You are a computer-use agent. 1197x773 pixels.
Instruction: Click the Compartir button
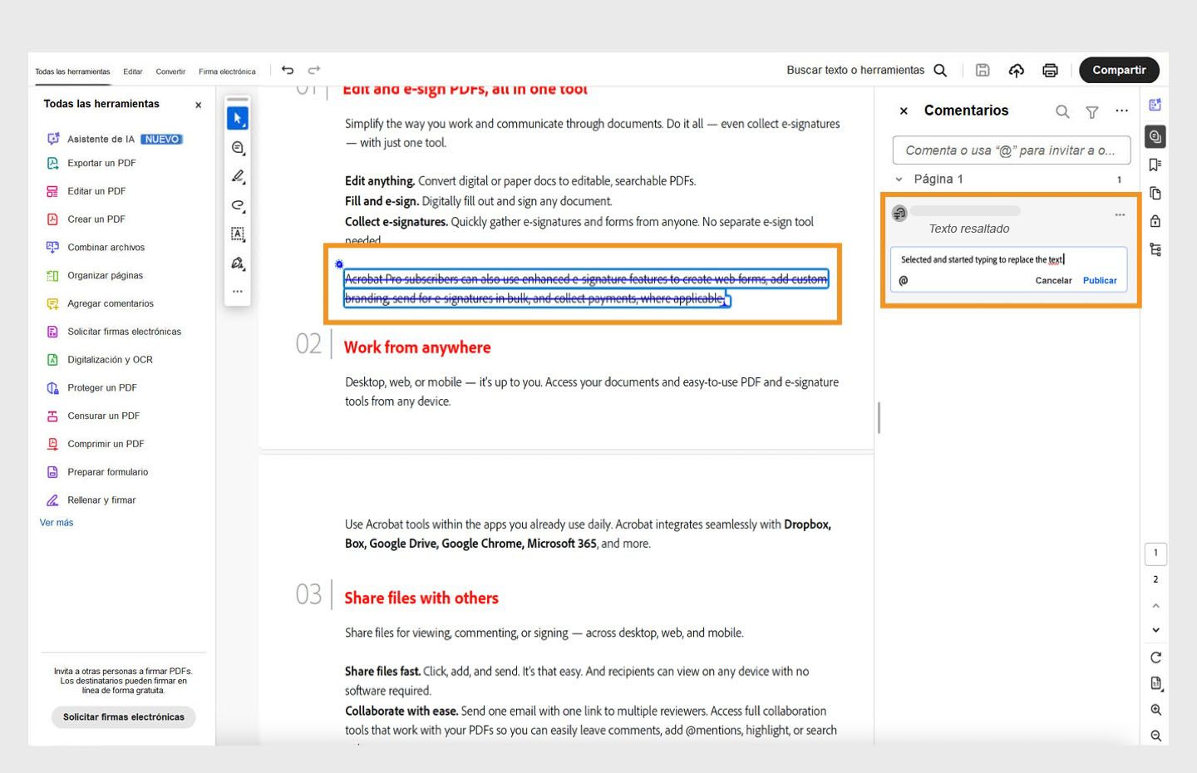(1119, 71)
